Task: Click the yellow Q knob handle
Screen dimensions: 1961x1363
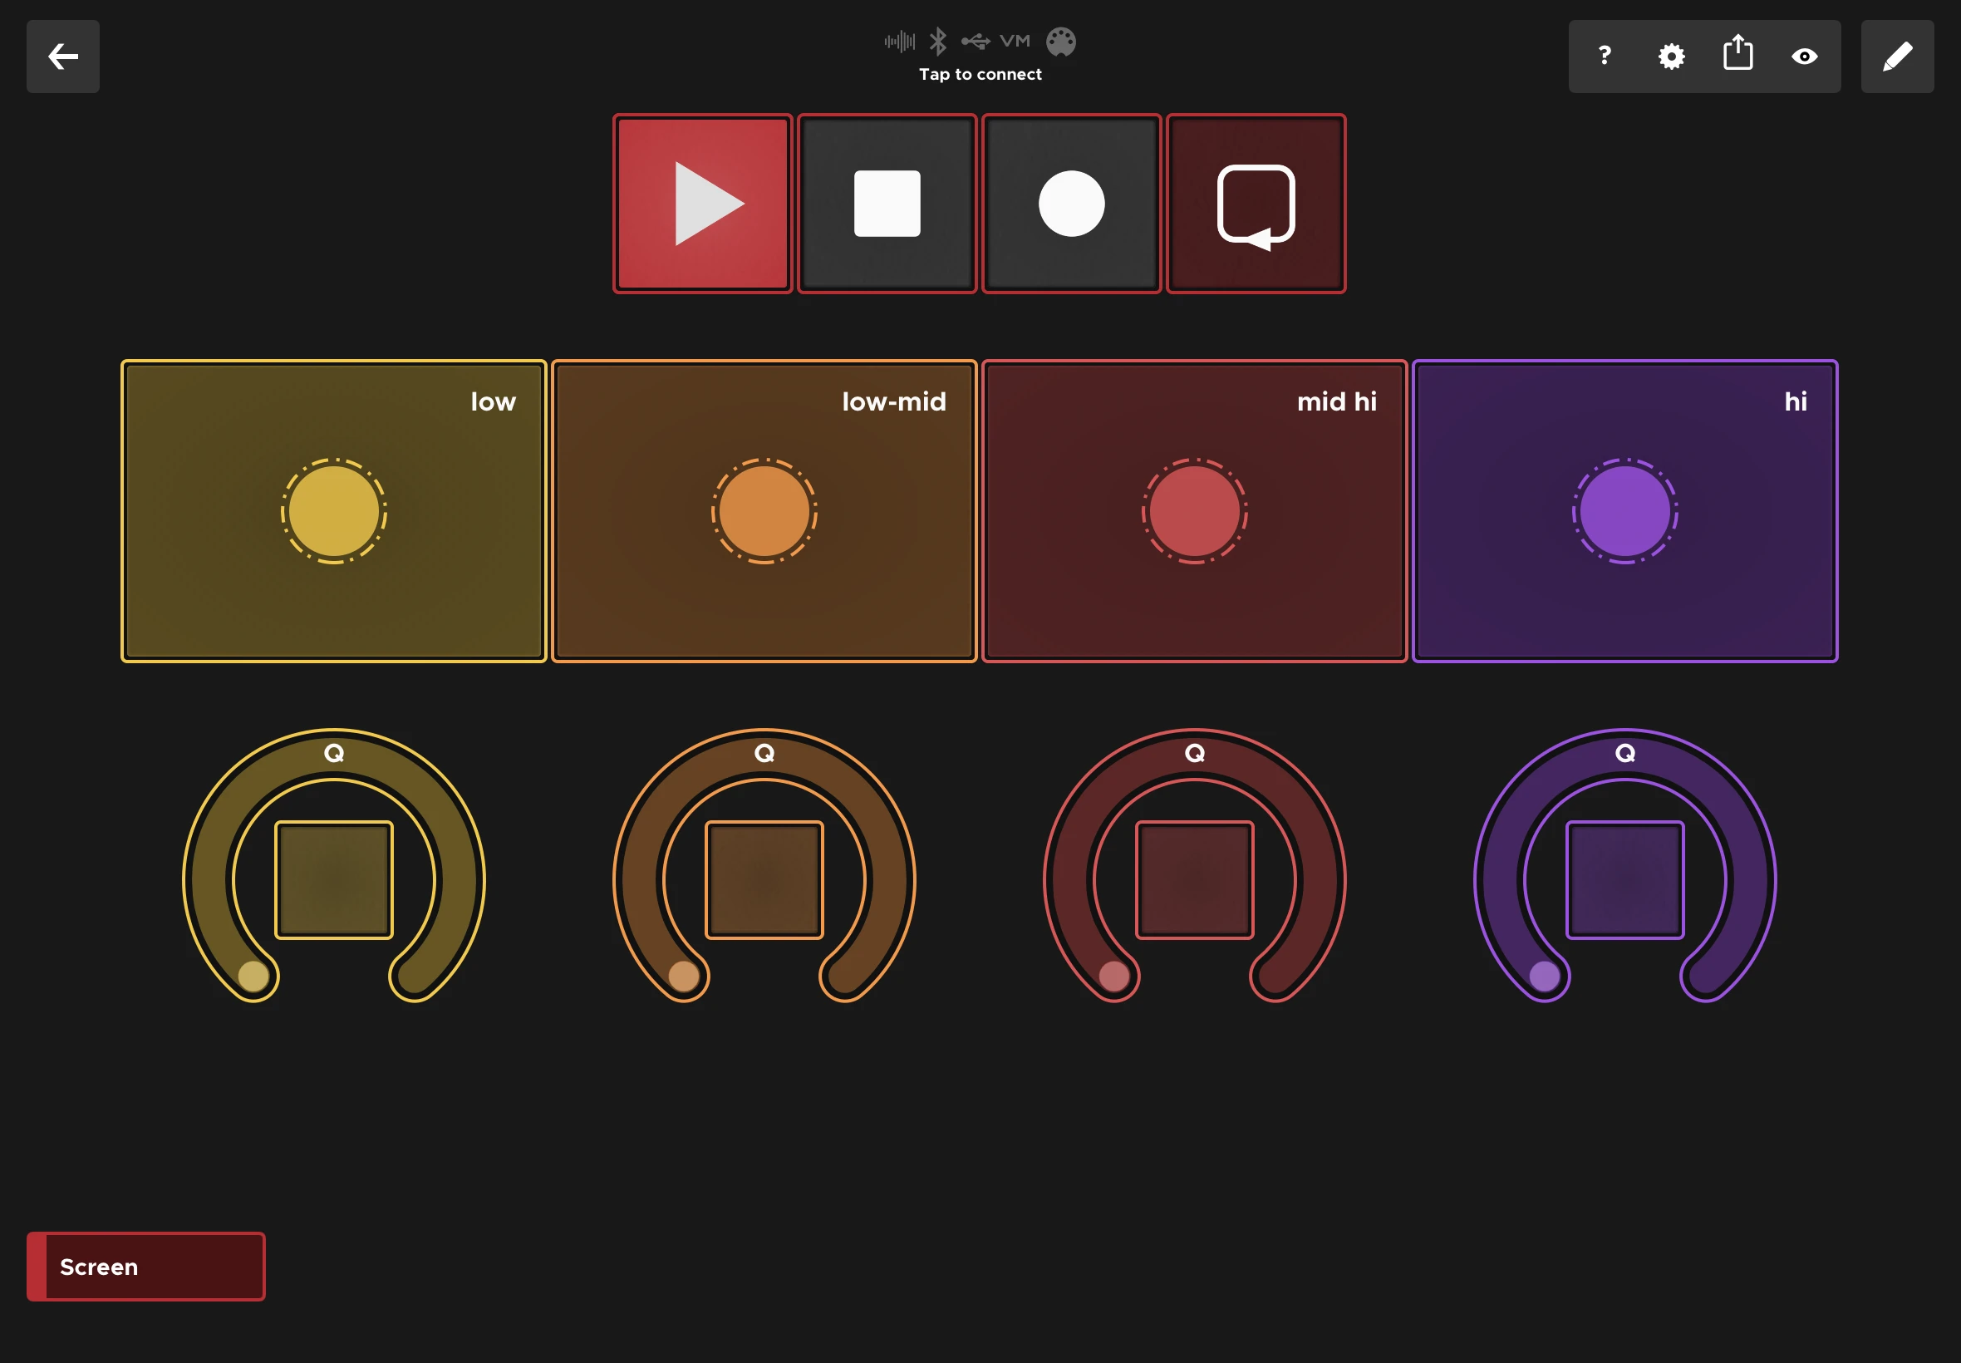Action: pos(253,975)
